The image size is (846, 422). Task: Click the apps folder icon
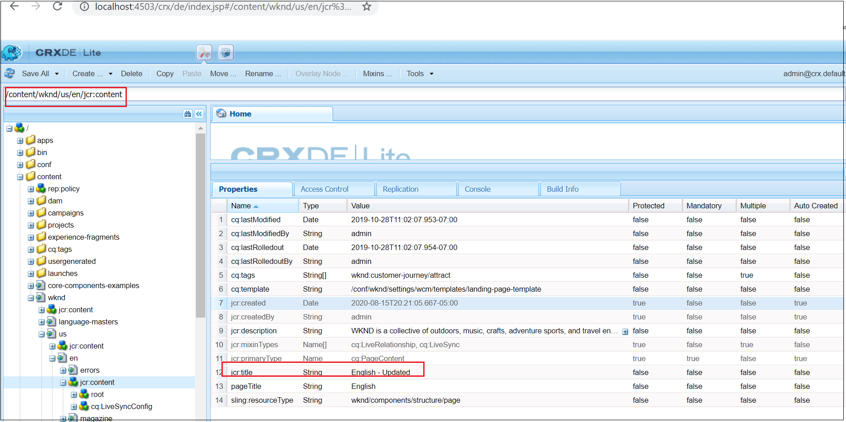(x=30, y=140)
